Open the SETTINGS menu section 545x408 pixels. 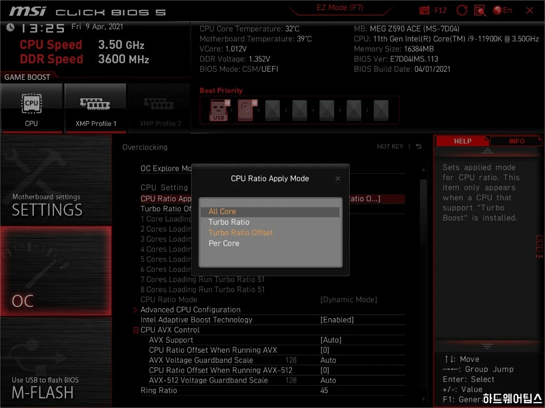[x=56, y=181]
